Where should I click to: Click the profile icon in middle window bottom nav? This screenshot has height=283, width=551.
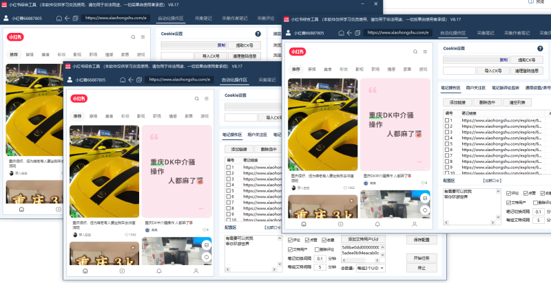pos(196,271)
